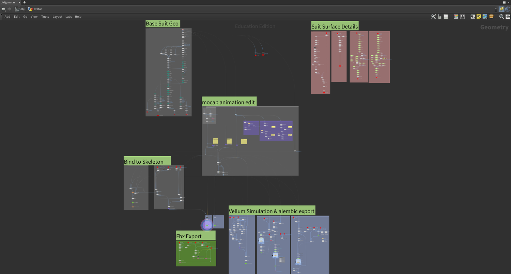Open the network search magnifier icon
Screen dimensions: 511x274
point(501,16)
